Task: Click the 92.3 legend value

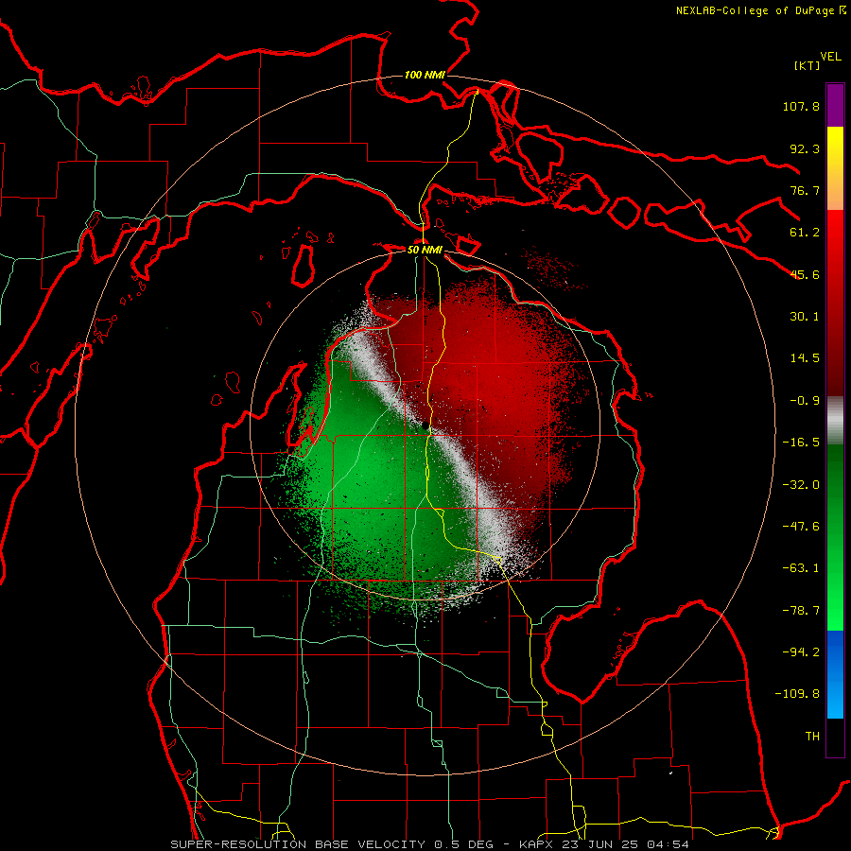Action: coord(805,148)
